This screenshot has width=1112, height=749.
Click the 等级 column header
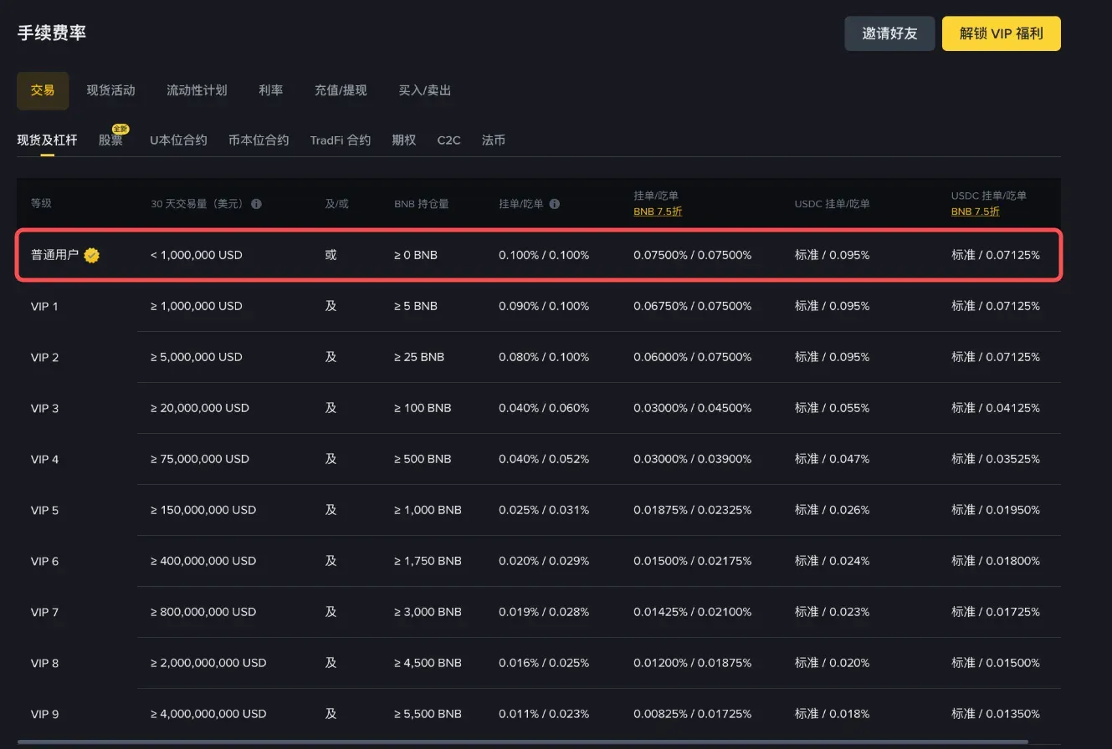(x=42, y=203)
